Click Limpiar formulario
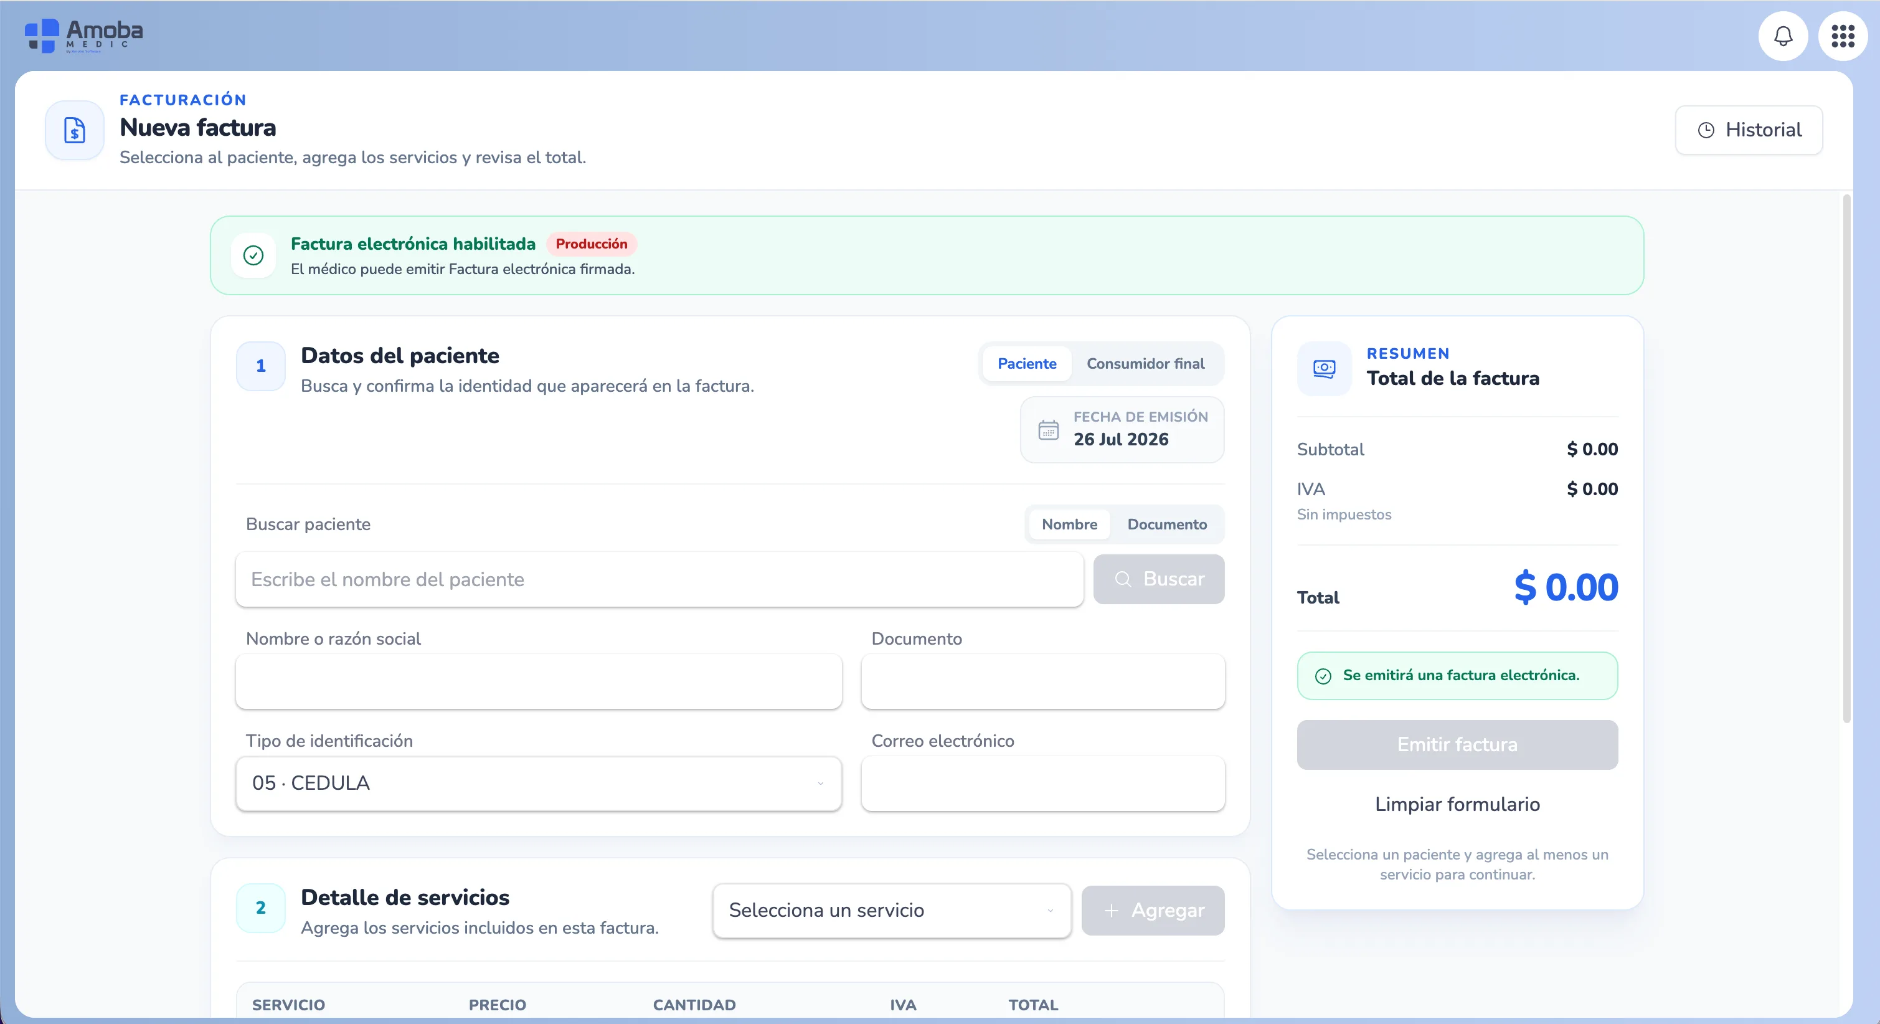Image resolution: width=1880 pixels, height=1024 pixels. (x=1457, y=804)
